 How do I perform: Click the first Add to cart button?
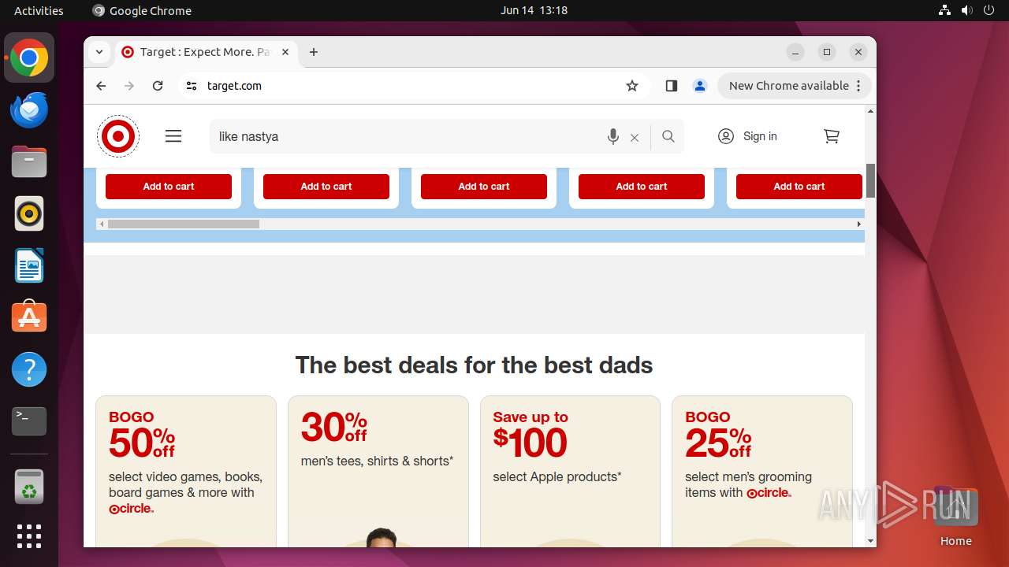tap(169, 187)
